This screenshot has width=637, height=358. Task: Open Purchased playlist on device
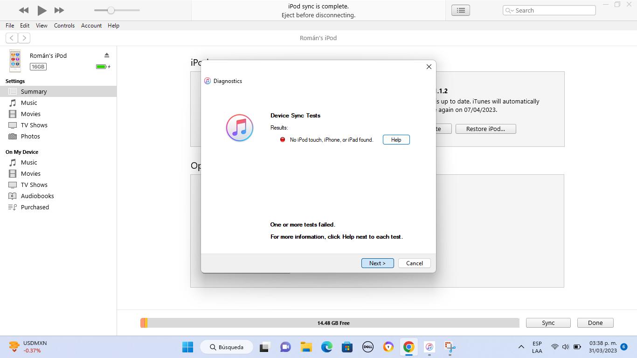pyautogui.click(x=58, y=207)
